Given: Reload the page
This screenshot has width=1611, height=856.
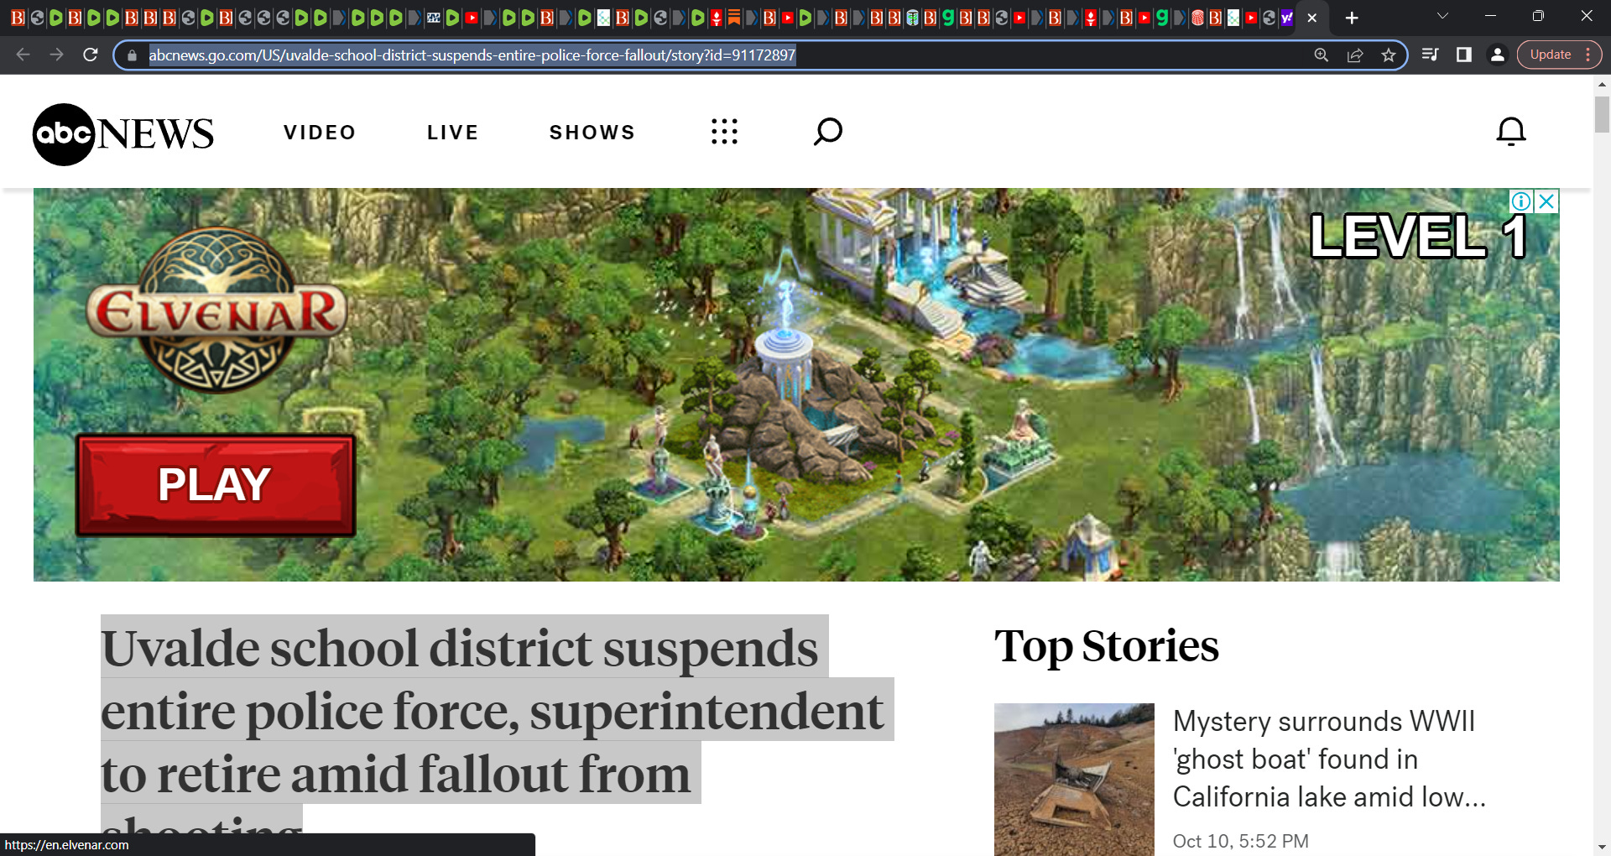Looking at the screenshot, I should (x=91, y=55).
